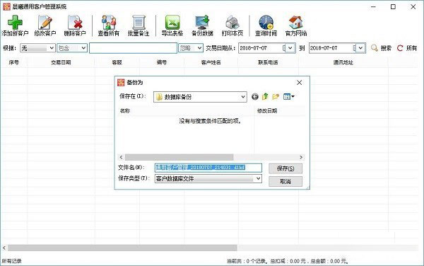This screenshot has height=266, width=424.
Task: Go up one folder level in dialog
Action: point(265,96)
